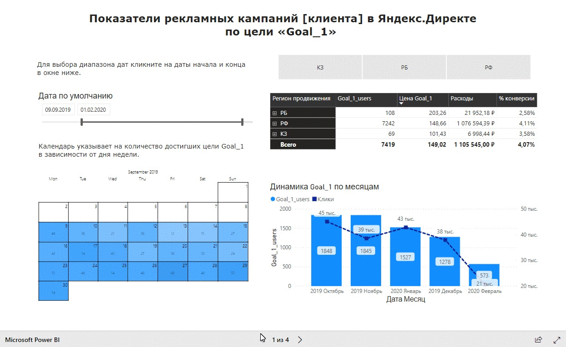Click calendar day 20 cell

pos(173,252)
